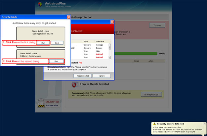Click the Alert level column header

coord(100,42)
